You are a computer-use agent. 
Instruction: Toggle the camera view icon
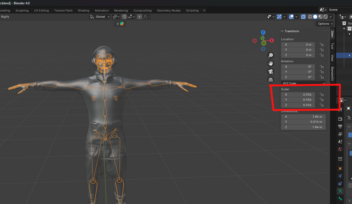[271, 71]
